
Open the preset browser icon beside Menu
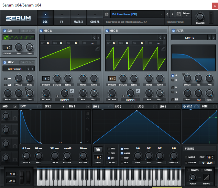click(179, 14)
